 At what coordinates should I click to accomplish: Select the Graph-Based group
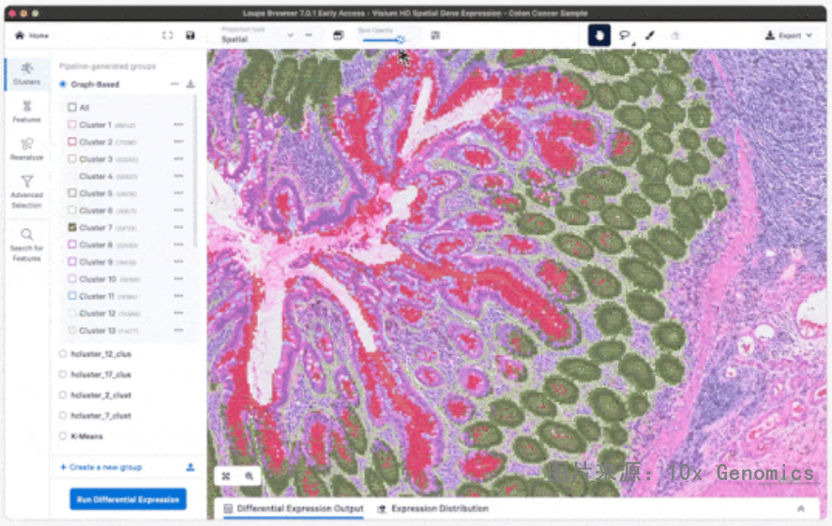[63, 83]
